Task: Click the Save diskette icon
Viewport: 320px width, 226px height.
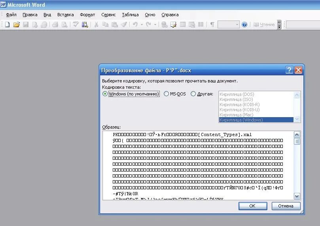Action: point(26,24)
